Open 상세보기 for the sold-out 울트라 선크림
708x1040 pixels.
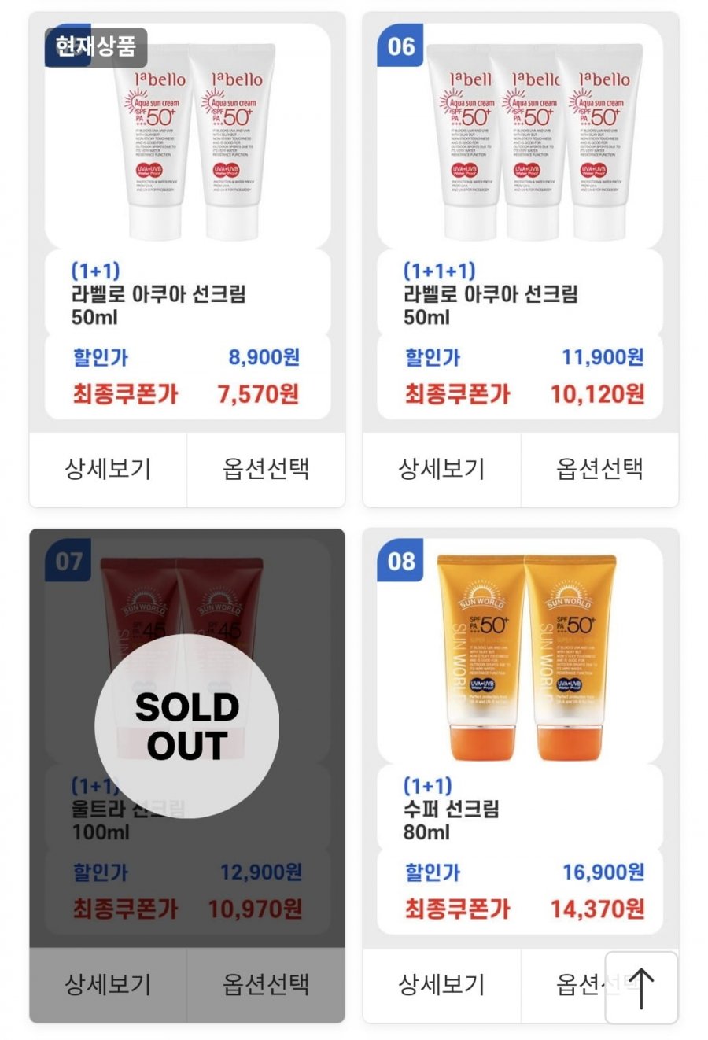click(108, 985)
